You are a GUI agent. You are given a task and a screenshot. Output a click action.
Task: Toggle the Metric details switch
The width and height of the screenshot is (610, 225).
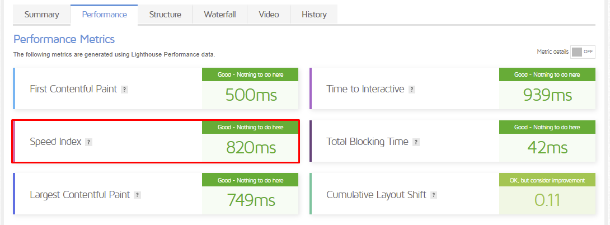(x=582, y=51)
